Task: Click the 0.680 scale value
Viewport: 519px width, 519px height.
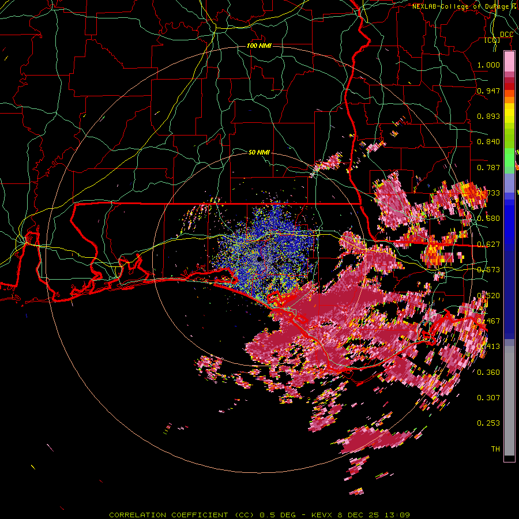Action: [488, 219]
